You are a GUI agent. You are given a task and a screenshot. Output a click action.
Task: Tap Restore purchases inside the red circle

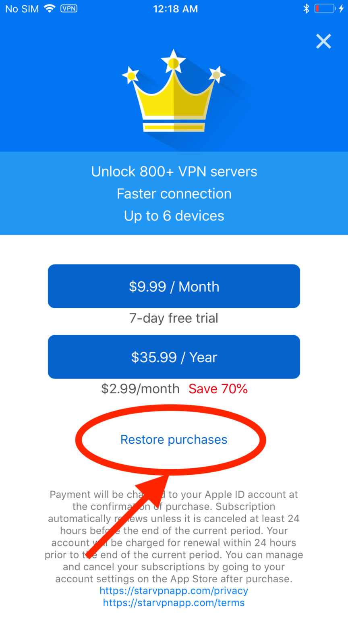pos(173,440)
